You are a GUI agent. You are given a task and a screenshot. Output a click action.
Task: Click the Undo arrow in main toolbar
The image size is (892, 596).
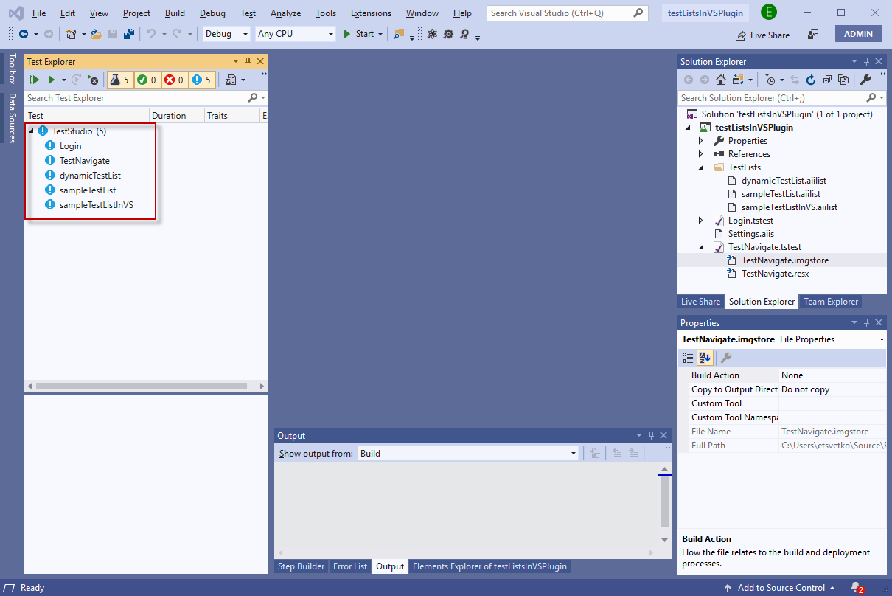[151, 34]
